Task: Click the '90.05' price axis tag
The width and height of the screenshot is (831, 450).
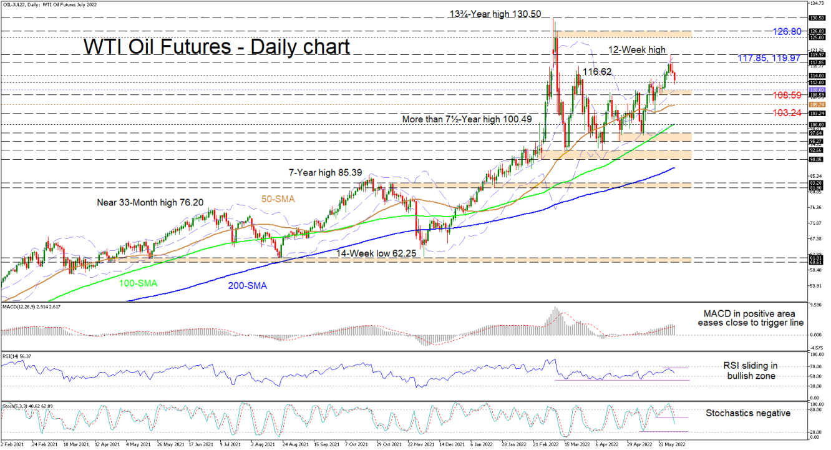Action: click(x=817, y=159)
